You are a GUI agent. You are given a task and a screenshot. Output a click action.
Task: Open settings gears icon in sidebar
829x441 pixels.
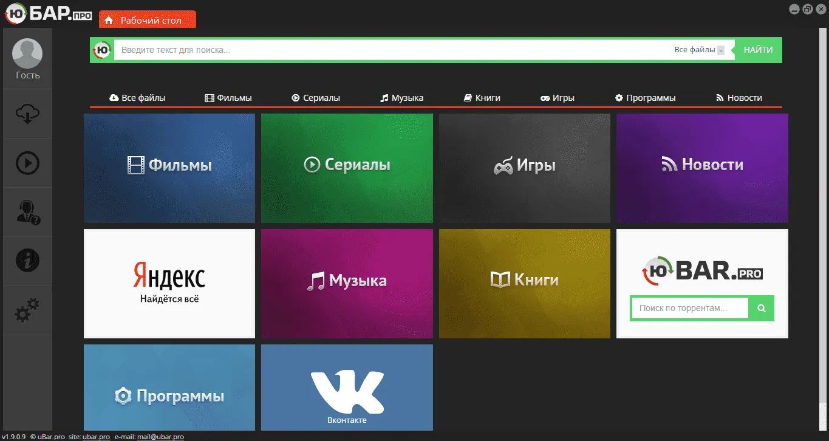coord(27,310)
